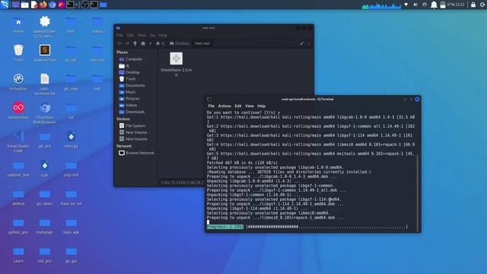Open the notifications bell in the tray

click(x=434, y=5)
